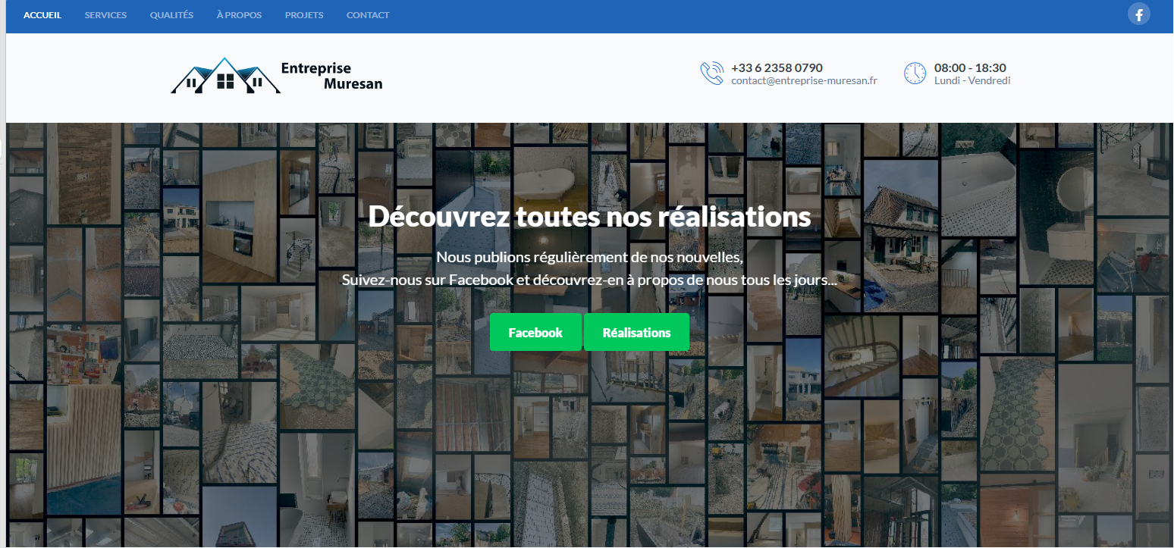Open the CONTACT menu item
This screenshot has height=548, width=1174.
pos(368,15)
